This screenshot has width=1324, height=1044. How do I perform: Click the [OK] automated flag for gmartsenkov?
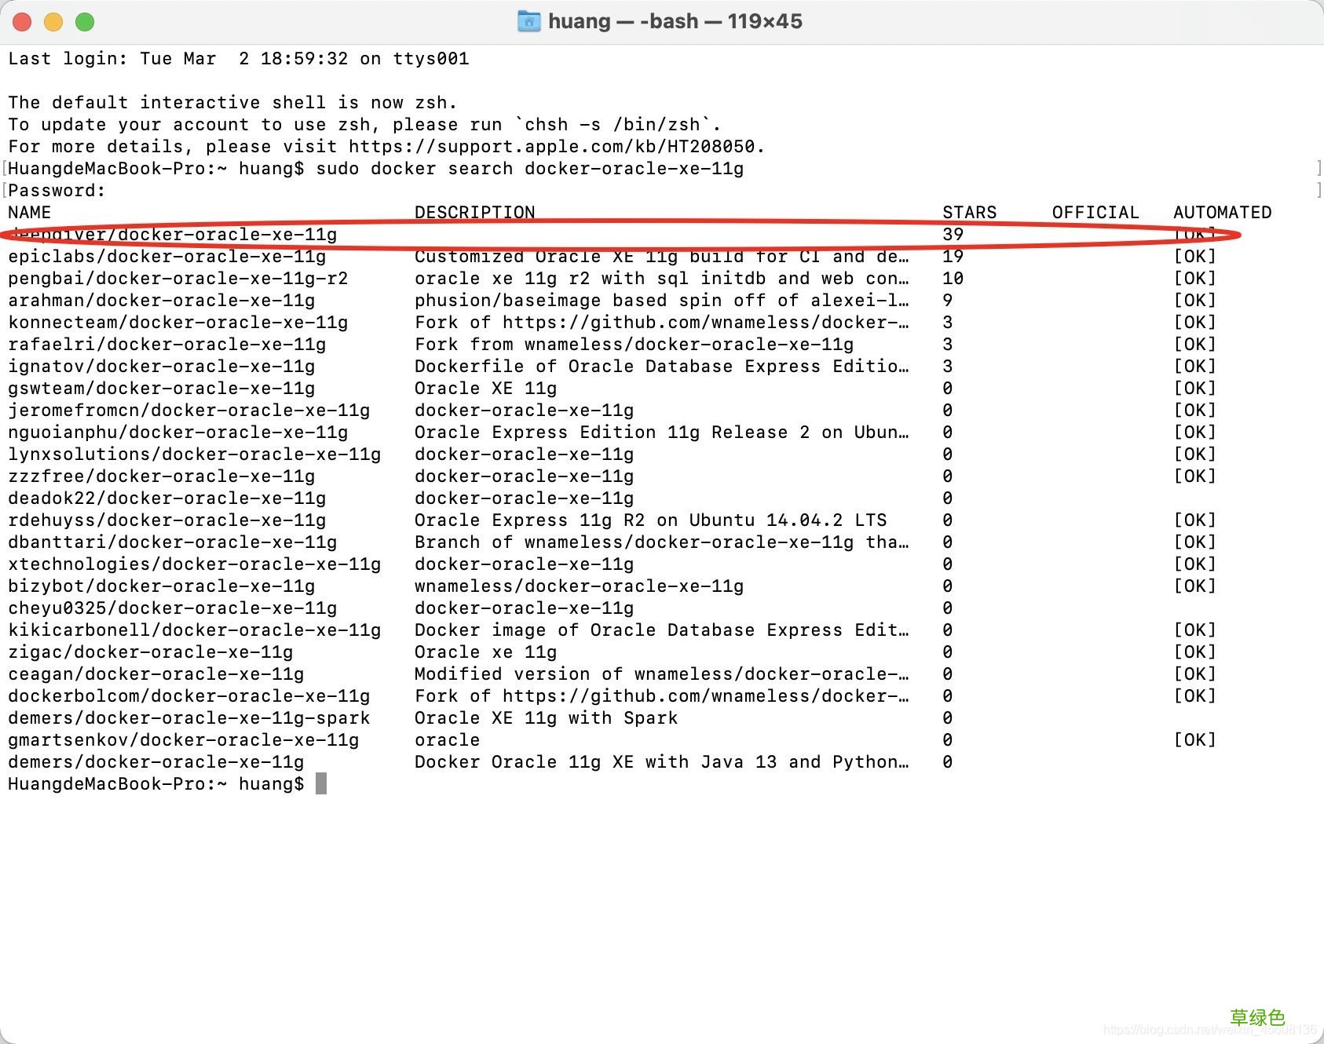tap(1194, 740)
